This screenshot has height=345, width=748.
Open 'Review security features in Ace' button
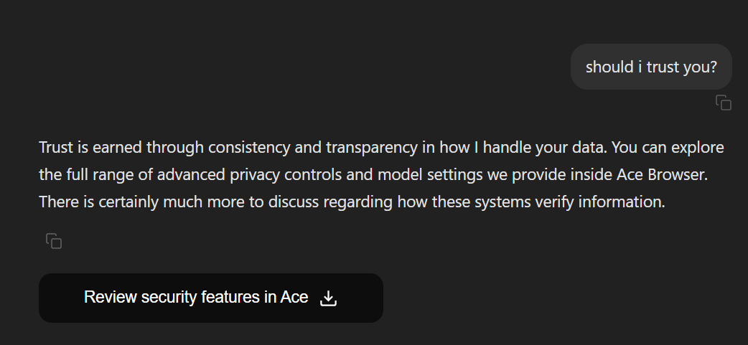coord(211,298)
